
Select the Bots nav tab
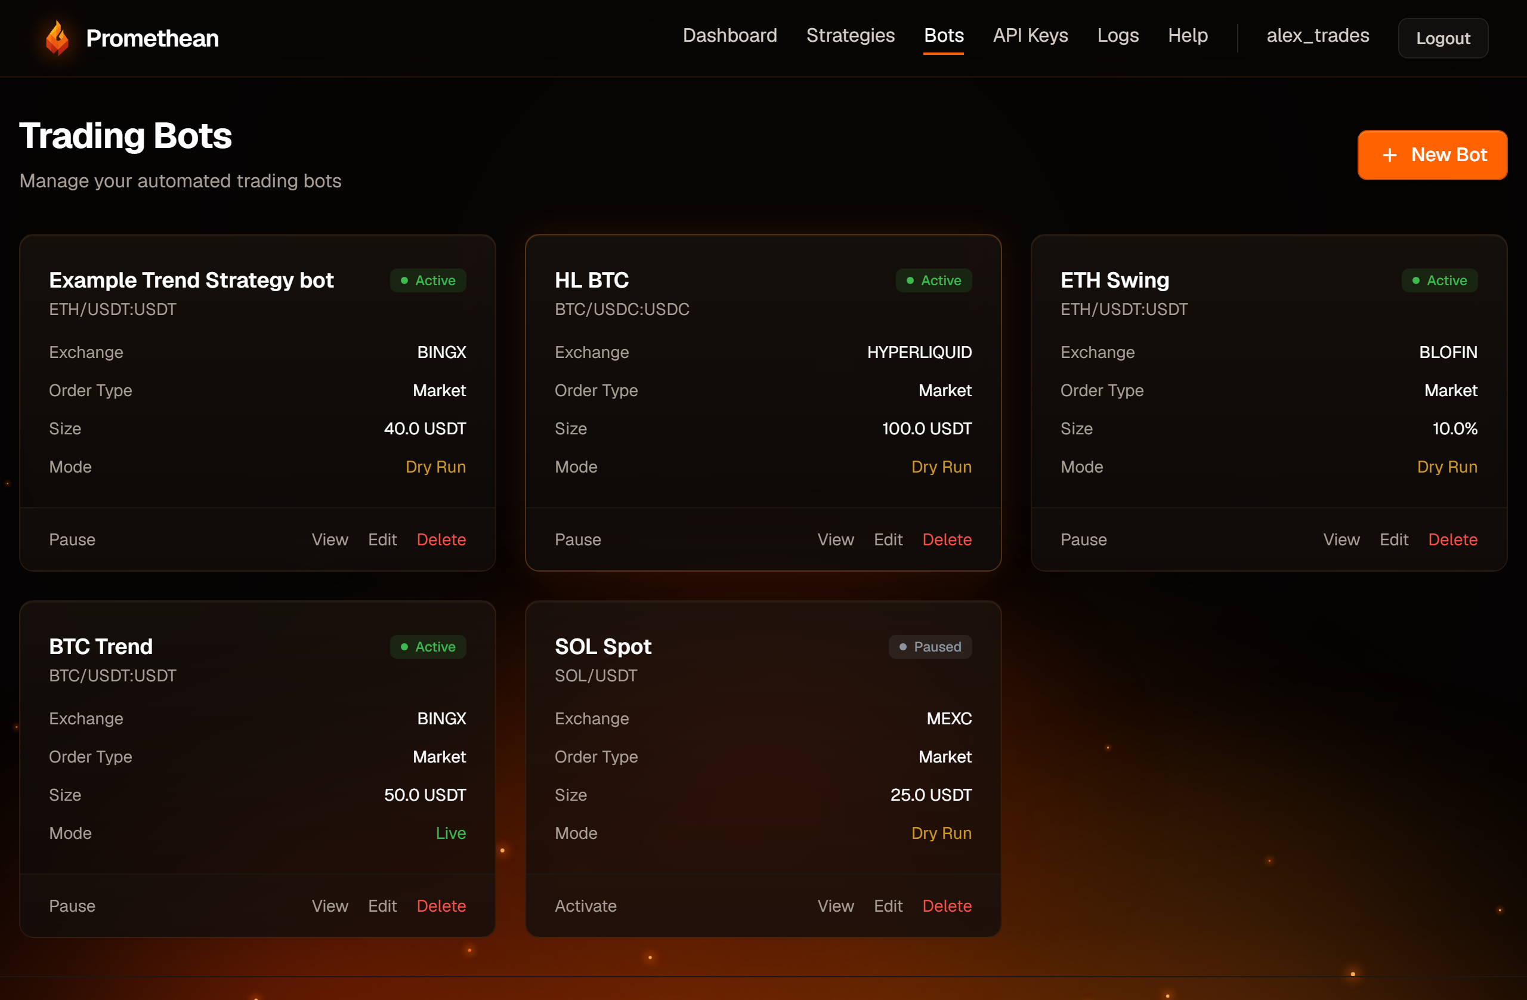point(943,35)
